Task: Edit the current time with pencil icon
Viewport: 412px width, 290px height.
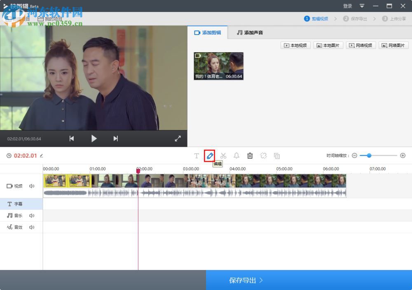Action: [x=41, y=156]
